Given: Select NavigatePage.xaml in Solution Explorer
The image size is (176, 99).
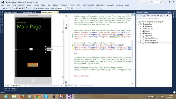Looking at the screenshot, I should (x=152, y=43).
